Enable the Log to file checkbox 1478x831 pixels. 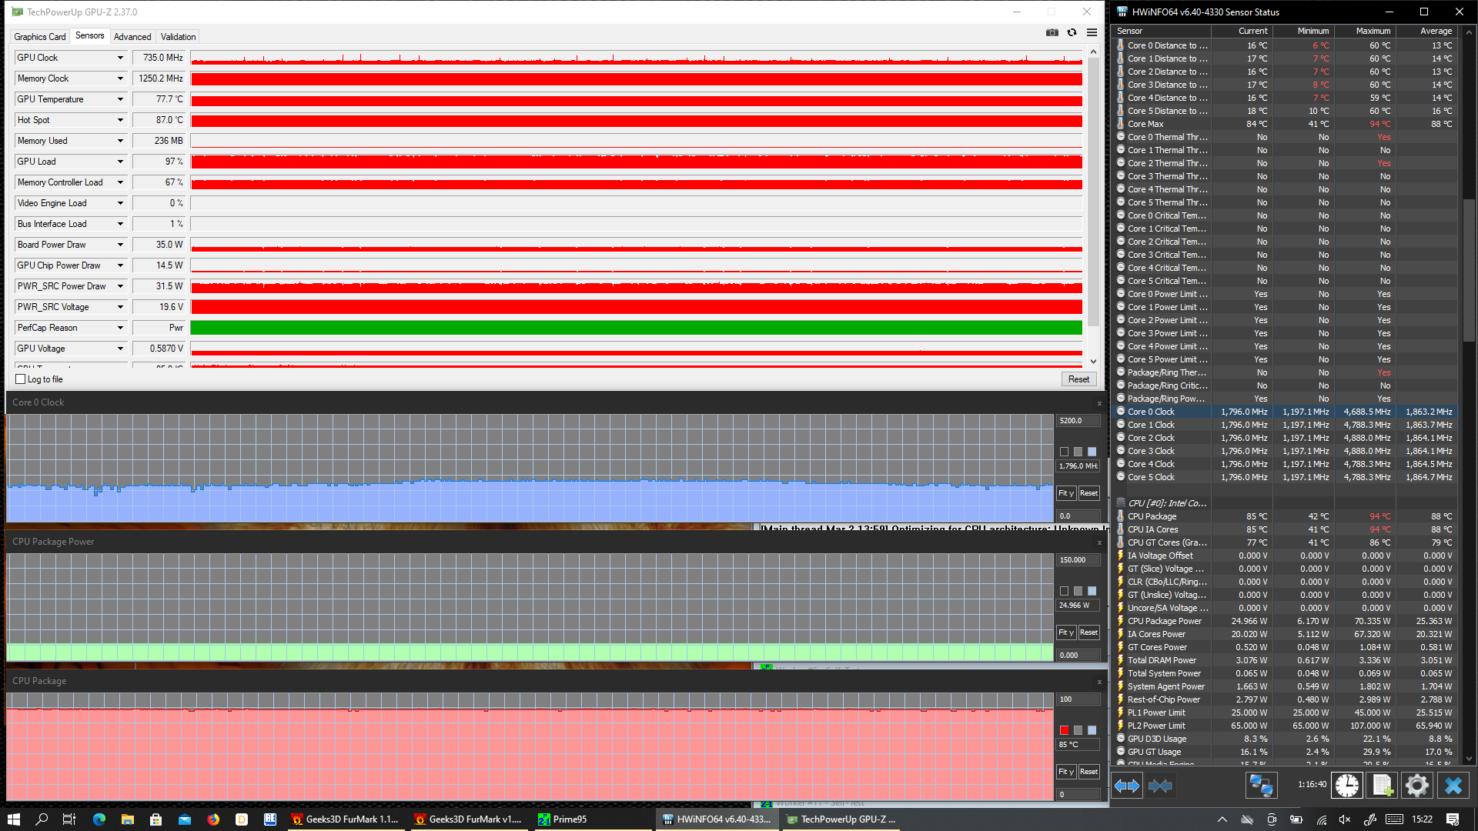click(21, 379)
